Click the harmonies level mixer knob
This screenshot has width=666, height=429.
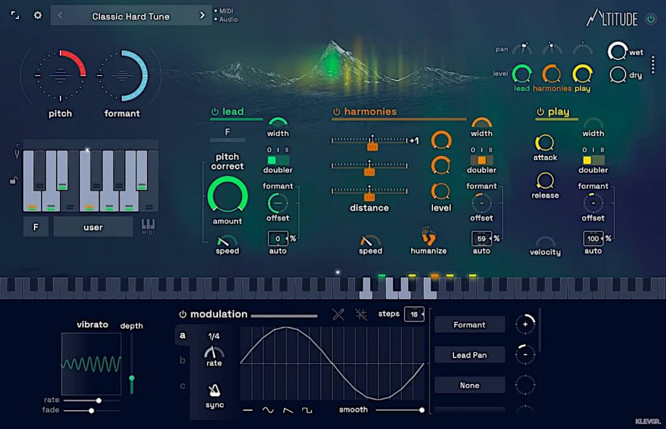pos(552,74)
